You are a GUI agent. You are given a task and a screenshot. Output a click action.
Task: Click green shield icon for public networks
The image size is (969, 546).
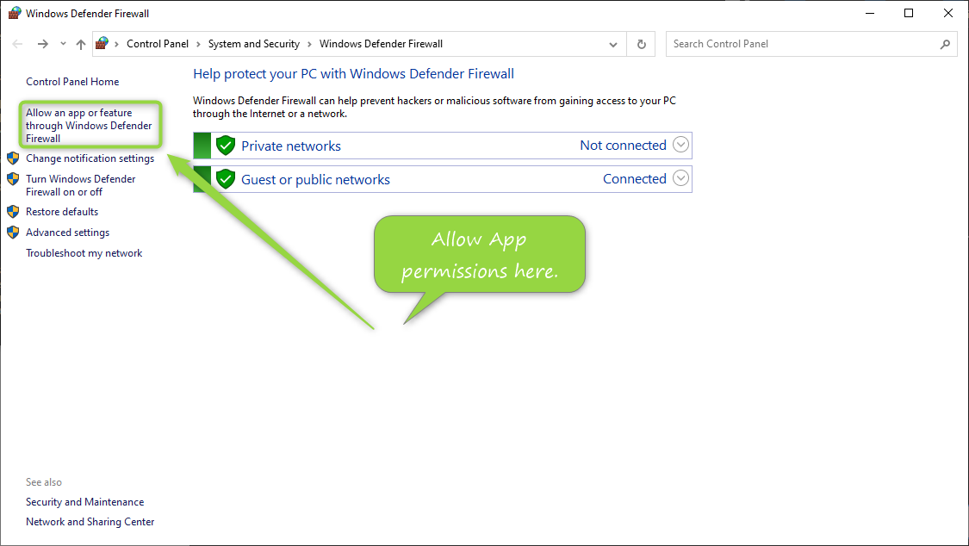[x=226, y=179]
